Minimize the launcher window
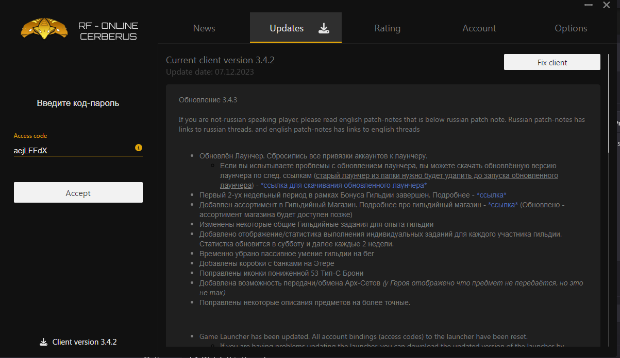Viewport: 620px width, 358px height. coord(588,5)
